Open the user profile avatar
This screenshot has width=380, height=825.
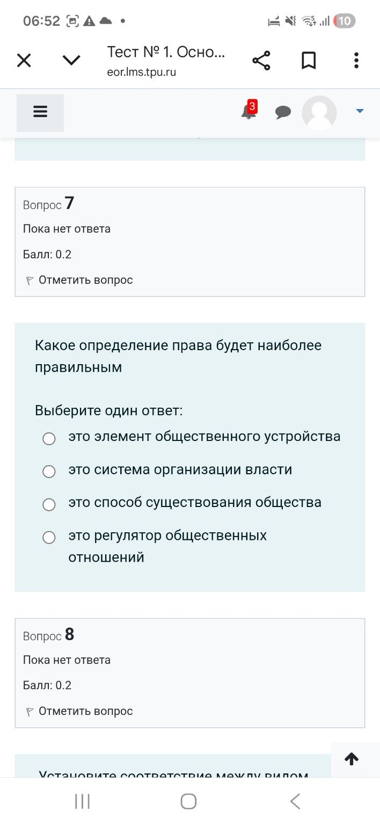[x=319, y=112]
